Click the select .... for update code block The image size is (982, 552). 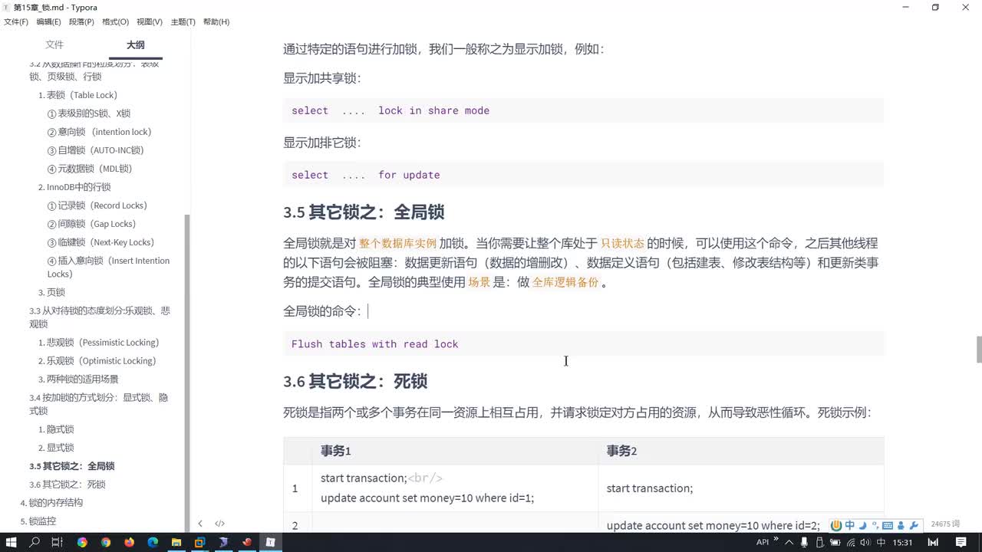pos(583,175)
